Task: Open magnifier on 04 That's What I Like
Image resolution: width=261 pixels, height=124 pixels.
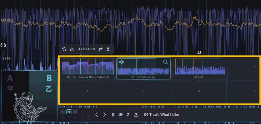Action: [166, 62]
